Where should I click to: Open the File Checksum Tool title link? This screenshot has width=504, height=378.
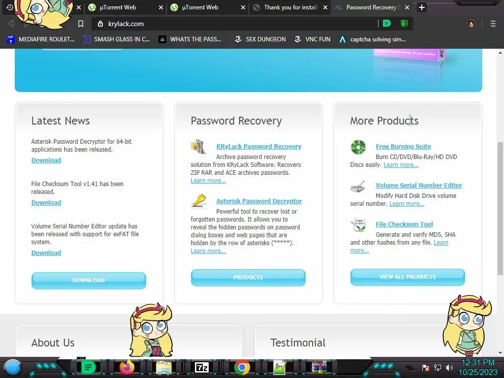405,224
